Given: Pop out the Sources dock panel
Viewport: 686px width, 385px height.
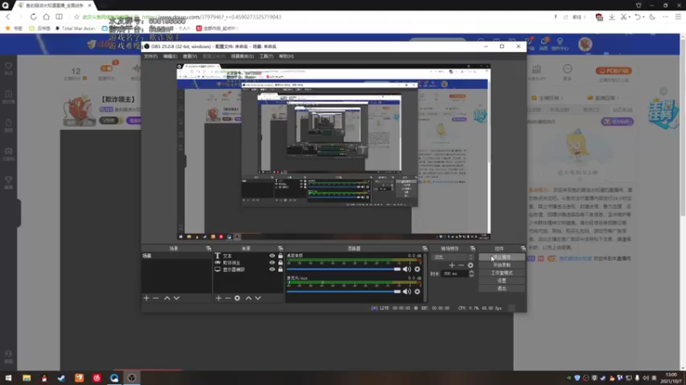Looking at the screenshot, I should (280, 248).
